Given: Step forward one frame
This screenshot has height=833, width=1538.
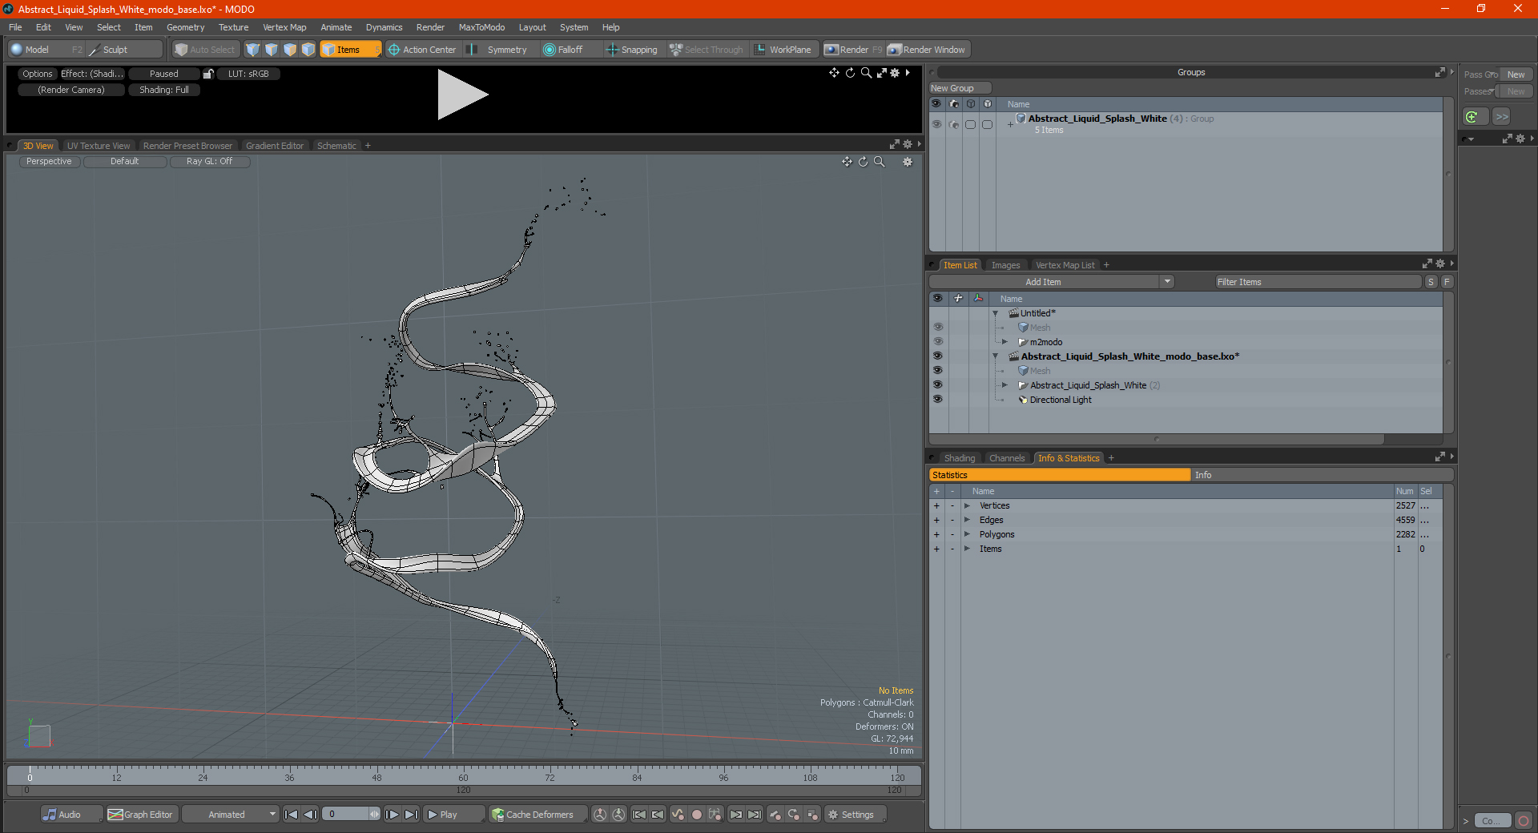Looking at the screenshot, I should click(x=392, y=815).
